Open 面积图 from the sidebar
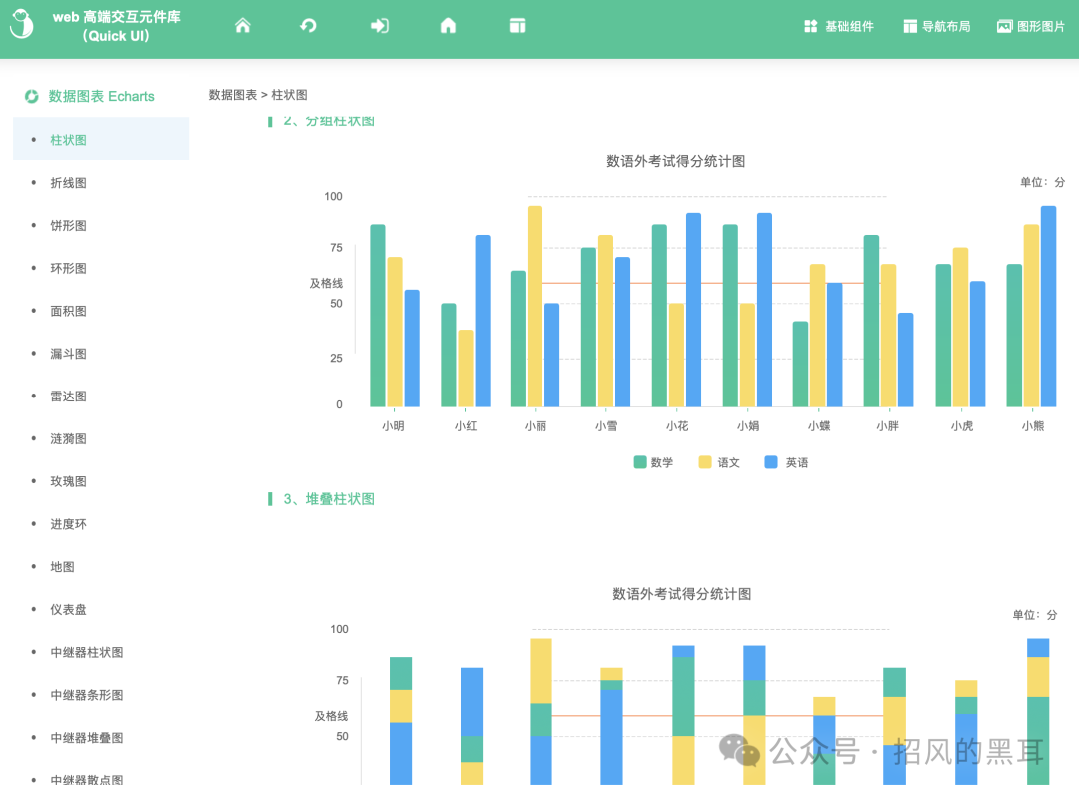The image size is (1079, 795). click(x=68, y=311)
